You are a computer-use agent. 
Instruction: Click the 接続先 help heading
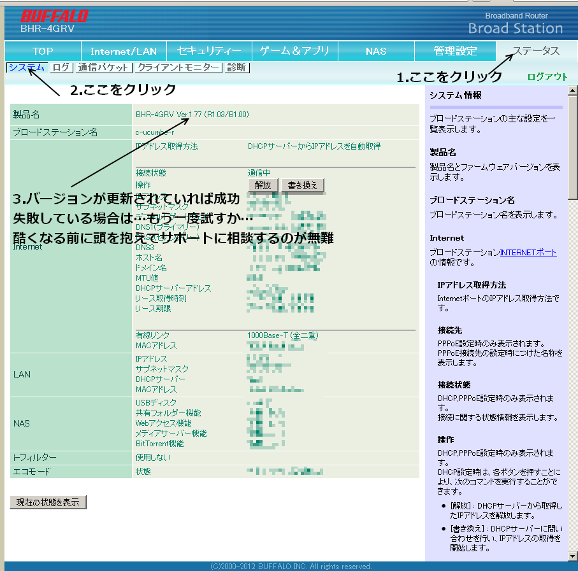(x=450, y=330)
